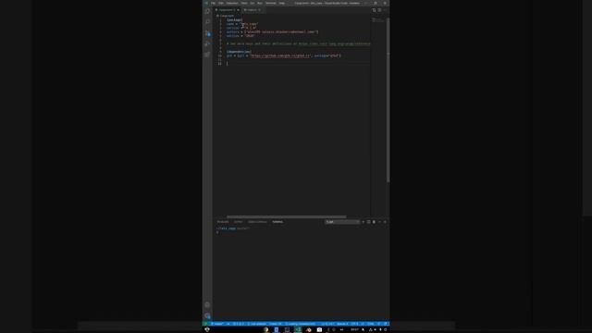The image size is (592, 333).
Task: Open the File menu
Action: [214, 3]
